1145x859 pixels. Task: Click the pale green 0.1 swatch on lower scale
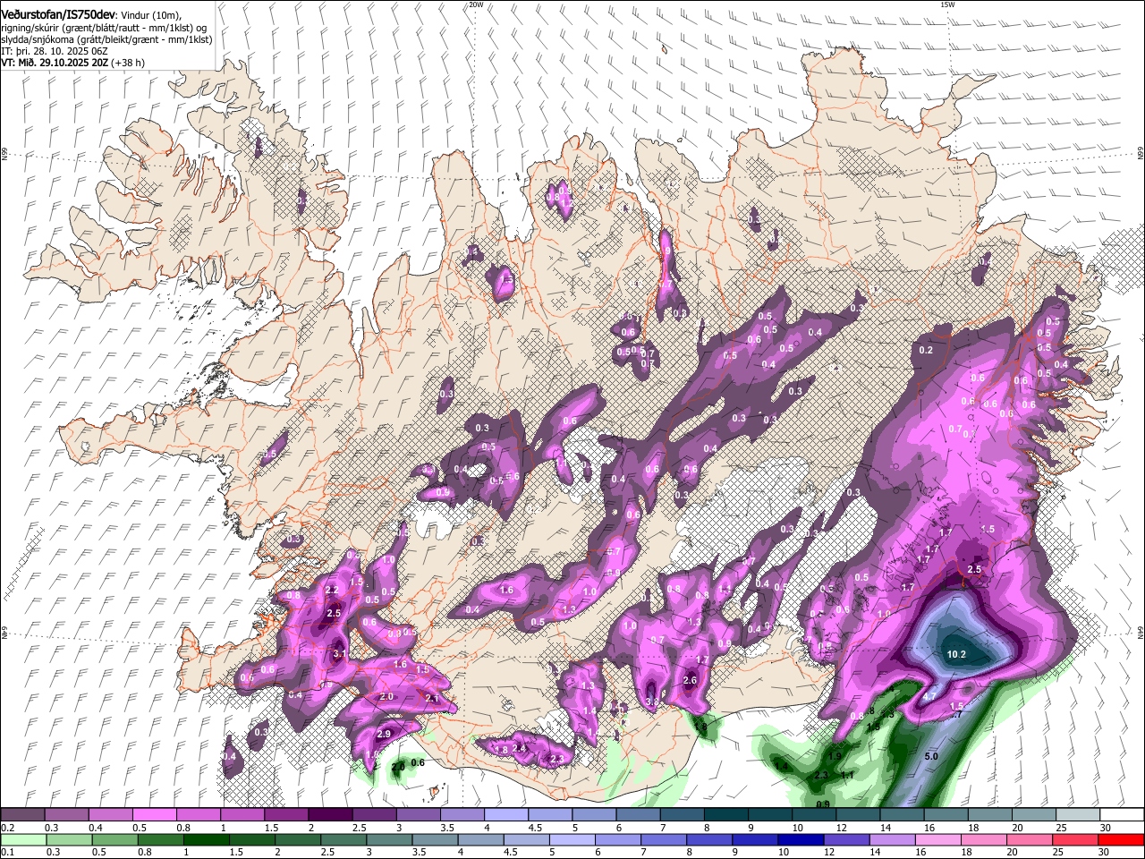point(22,840)
